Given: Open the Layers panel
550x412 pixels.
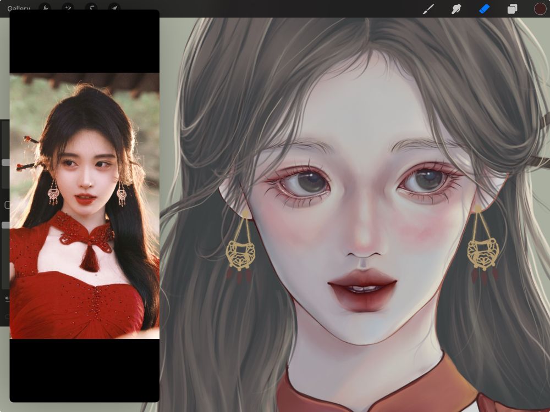Looking at the screenshot, I should point(512,9).
